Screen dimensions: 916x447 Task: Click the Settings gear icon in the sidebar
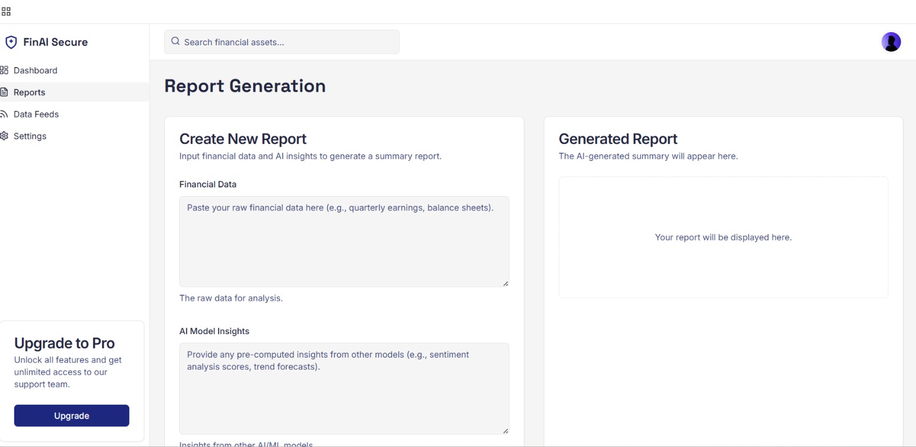4,136
